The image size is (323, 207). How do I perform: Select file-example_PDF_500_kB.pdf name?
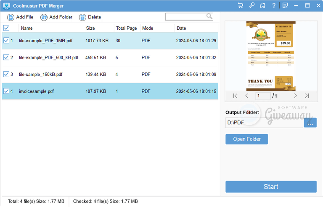(48, 57)
